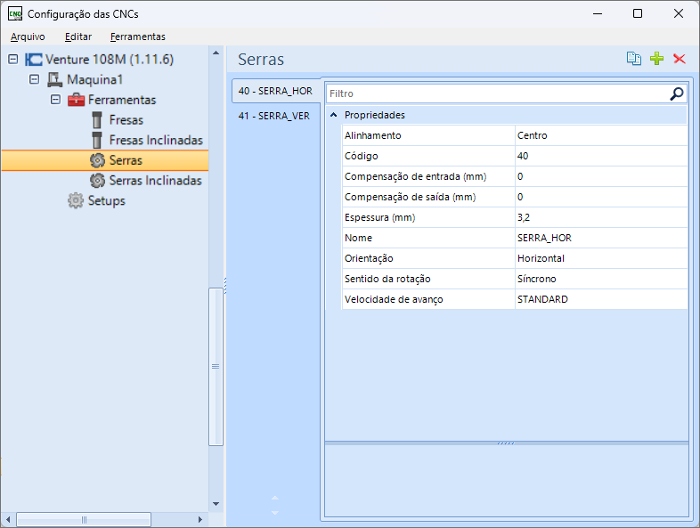Screen dimensions: 700x528
Task: Open the Serras Inclinadas gear item
Action: tap(98, 181)
